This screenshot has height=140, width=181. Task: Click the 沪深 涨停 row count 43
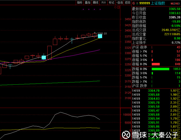(179, 47)
